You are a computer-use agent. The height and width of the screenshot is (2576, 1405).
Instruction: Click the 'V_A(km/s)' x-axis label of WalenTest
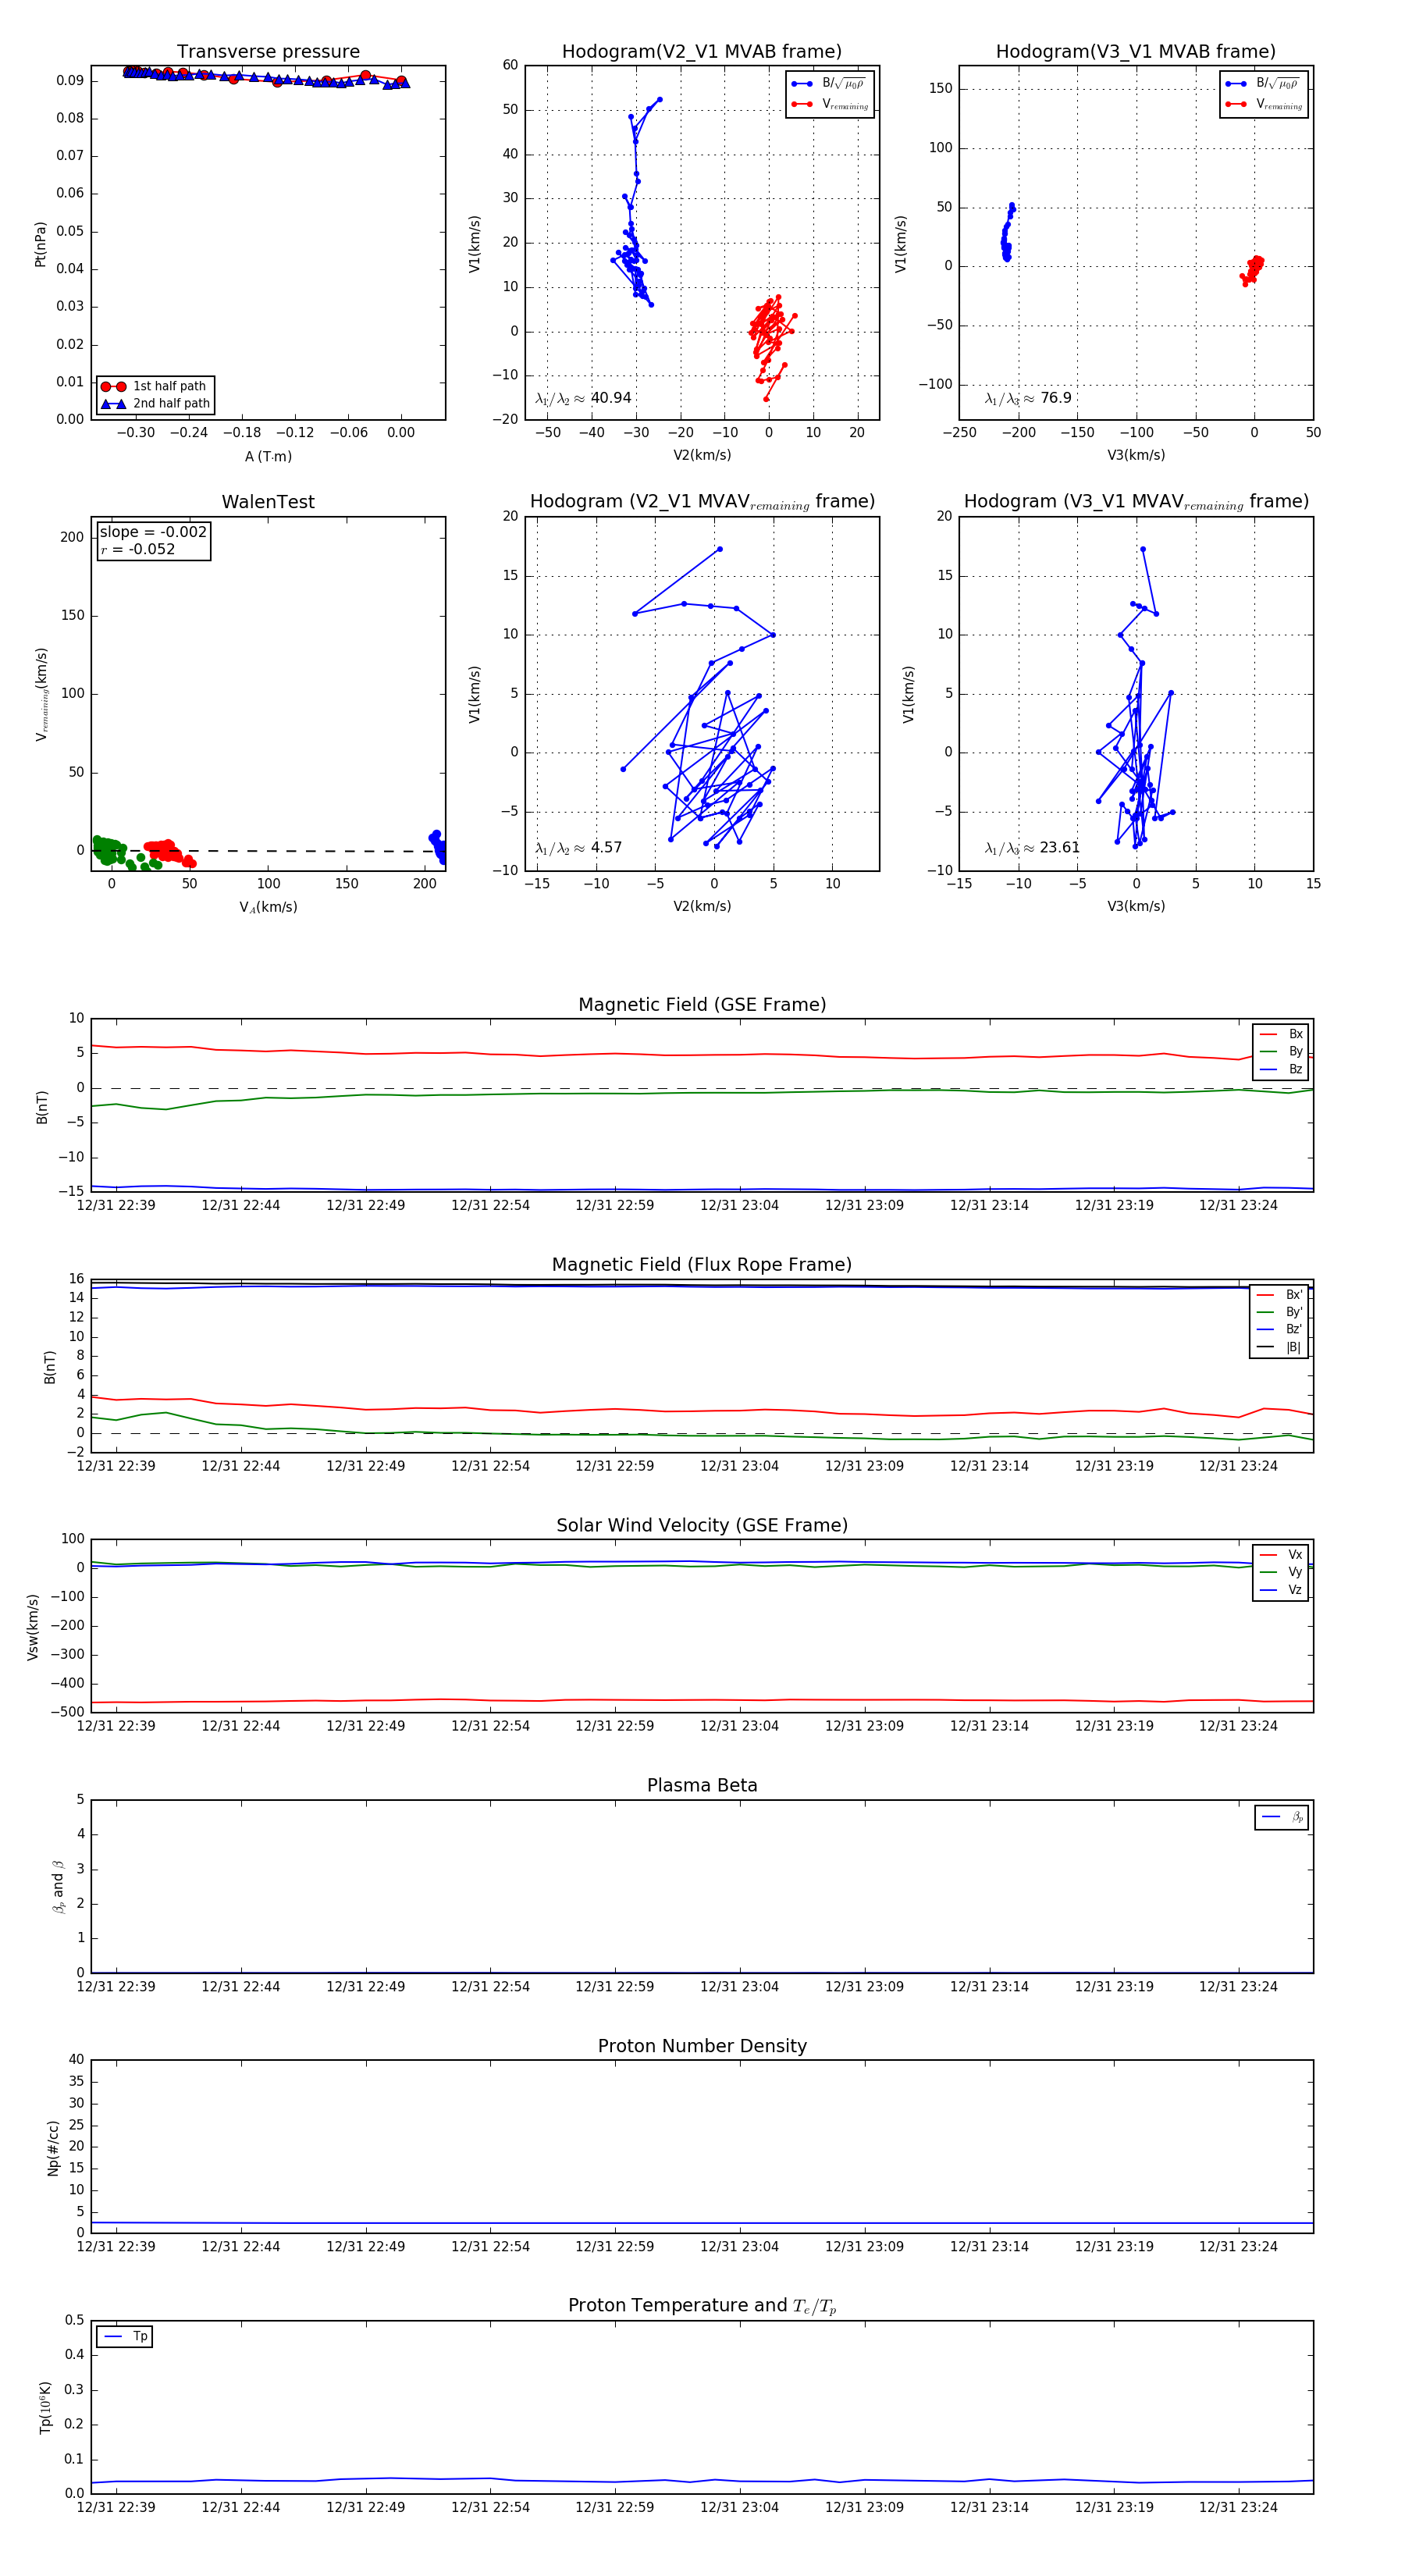[268, 907]
